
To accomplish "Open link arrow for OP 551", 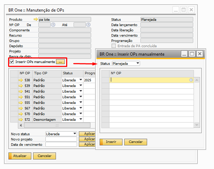I will 21,97.
